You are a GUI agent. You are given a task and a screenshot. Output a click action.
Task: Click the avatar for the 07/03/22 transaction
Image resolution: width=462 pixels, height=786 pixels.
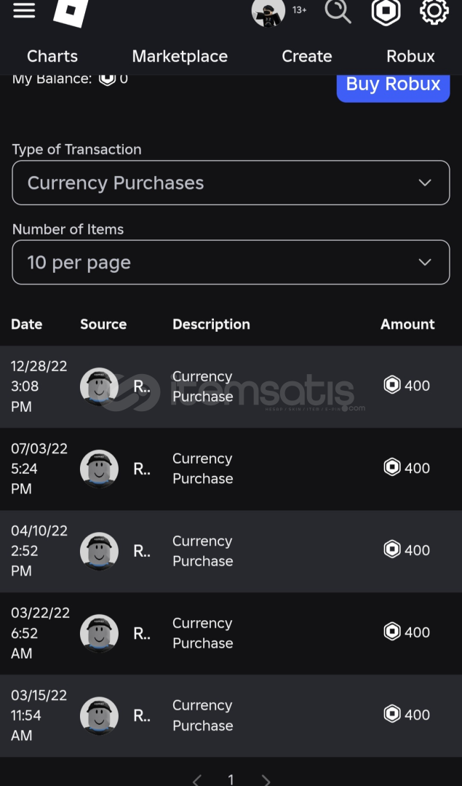coord(99,469)
